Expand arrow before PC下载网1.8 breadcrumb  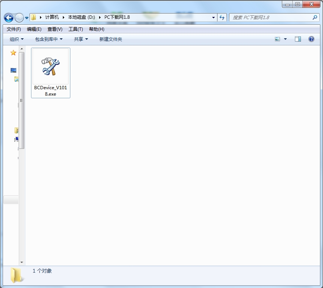click(100, 17)
